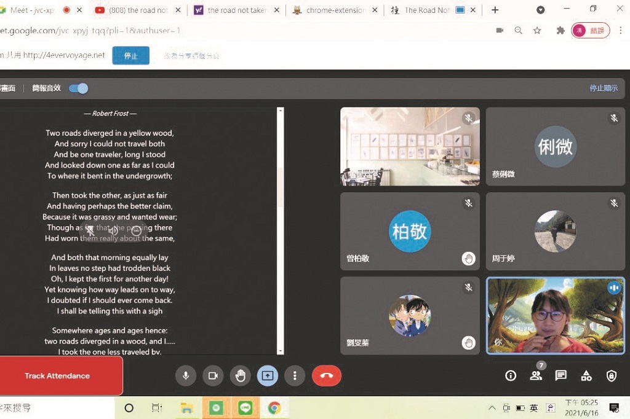
Task: Select your own video tile labeled 你
Action: pyautogui.click(x=556, y=316)
